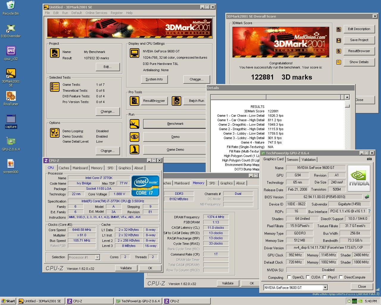
Task: Click OK in the front CPU-Z window
Action: [x=150, y=268]
